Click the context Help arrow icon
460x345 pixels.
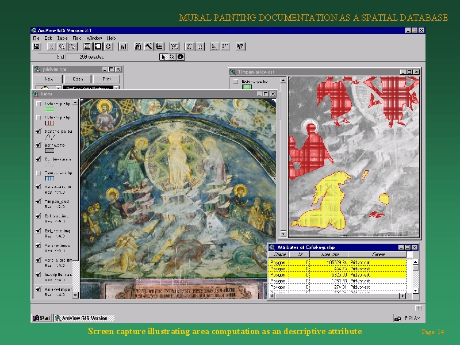240,47
